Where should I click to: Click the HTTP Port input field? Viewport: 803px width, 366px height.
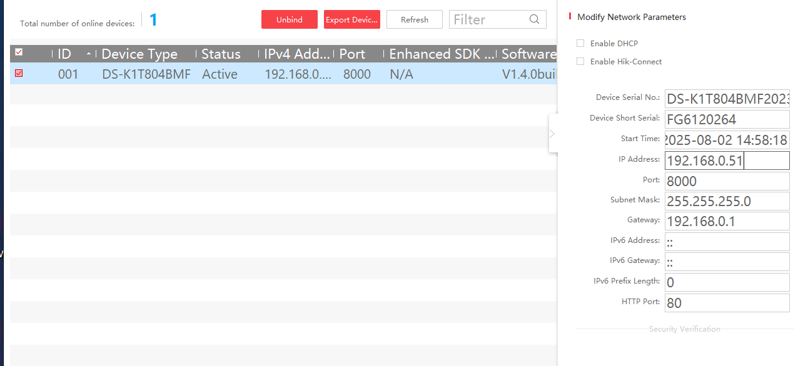(727, 303)
